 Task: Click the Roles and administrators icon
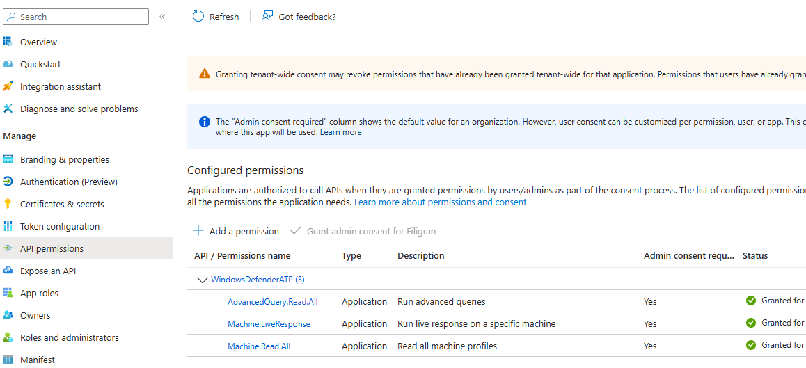8,337
